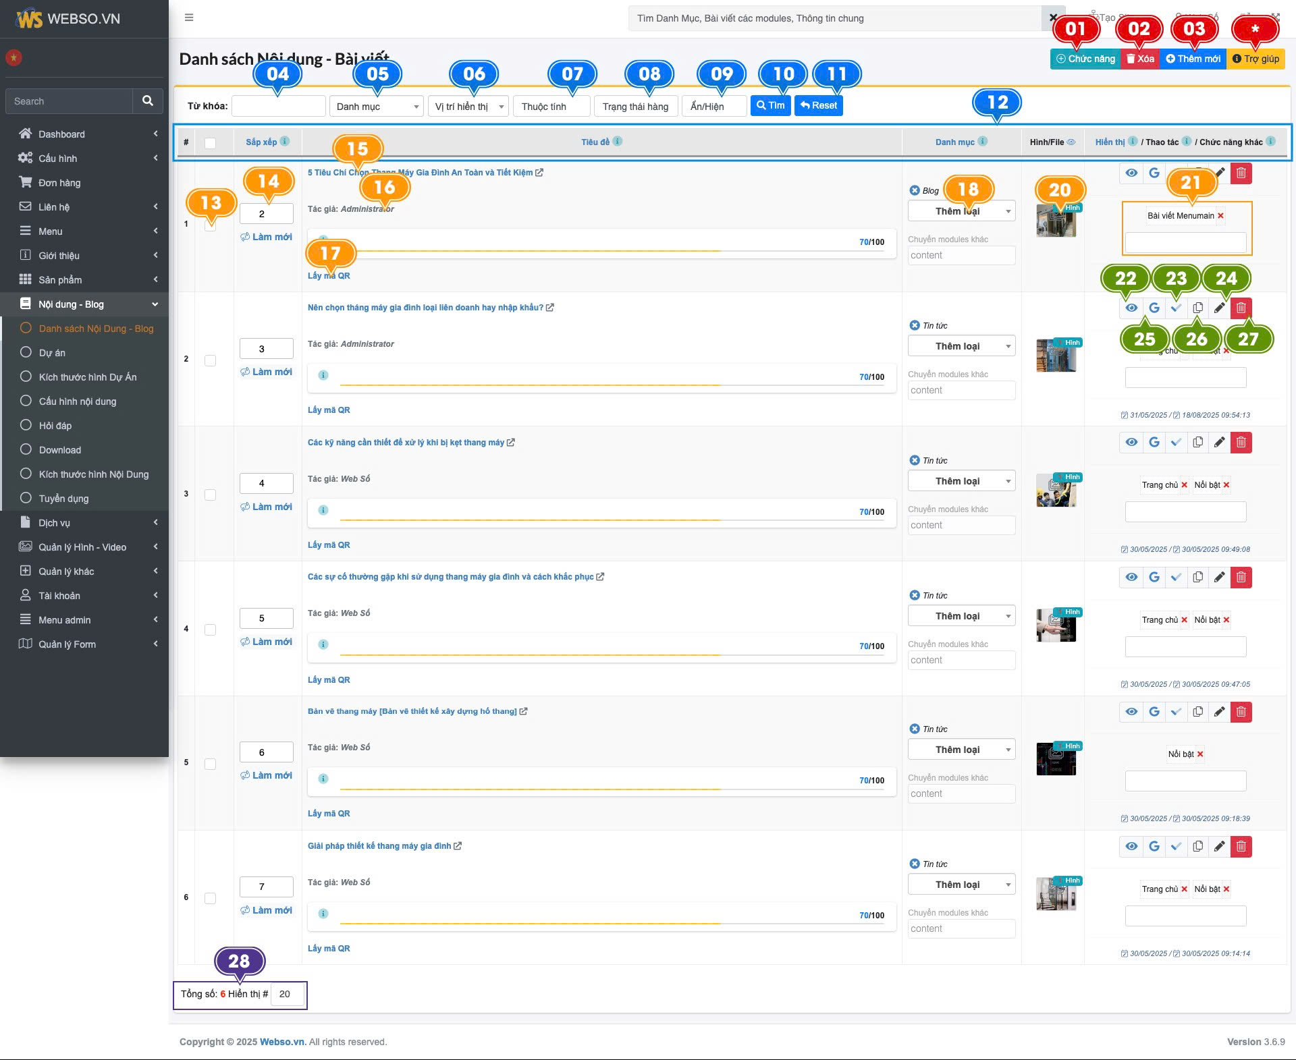Check the select-all checkbox in table header
Screen dimensions: 1296x1060
click(210, 143)
